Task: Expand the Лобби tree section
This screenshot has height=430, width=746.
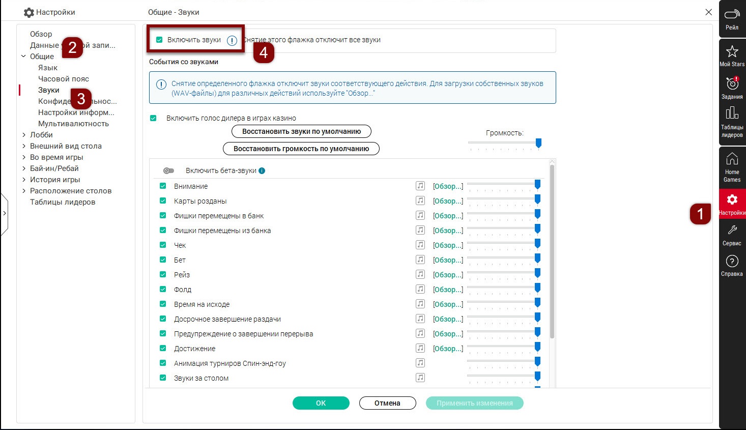Action: pos(24,135)
